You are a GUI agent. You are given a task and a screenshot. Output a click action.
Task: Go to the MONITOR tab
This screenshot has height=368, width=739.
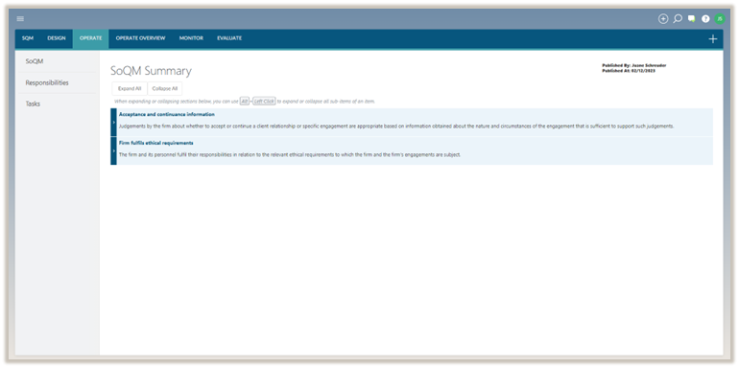coord(191,38)
